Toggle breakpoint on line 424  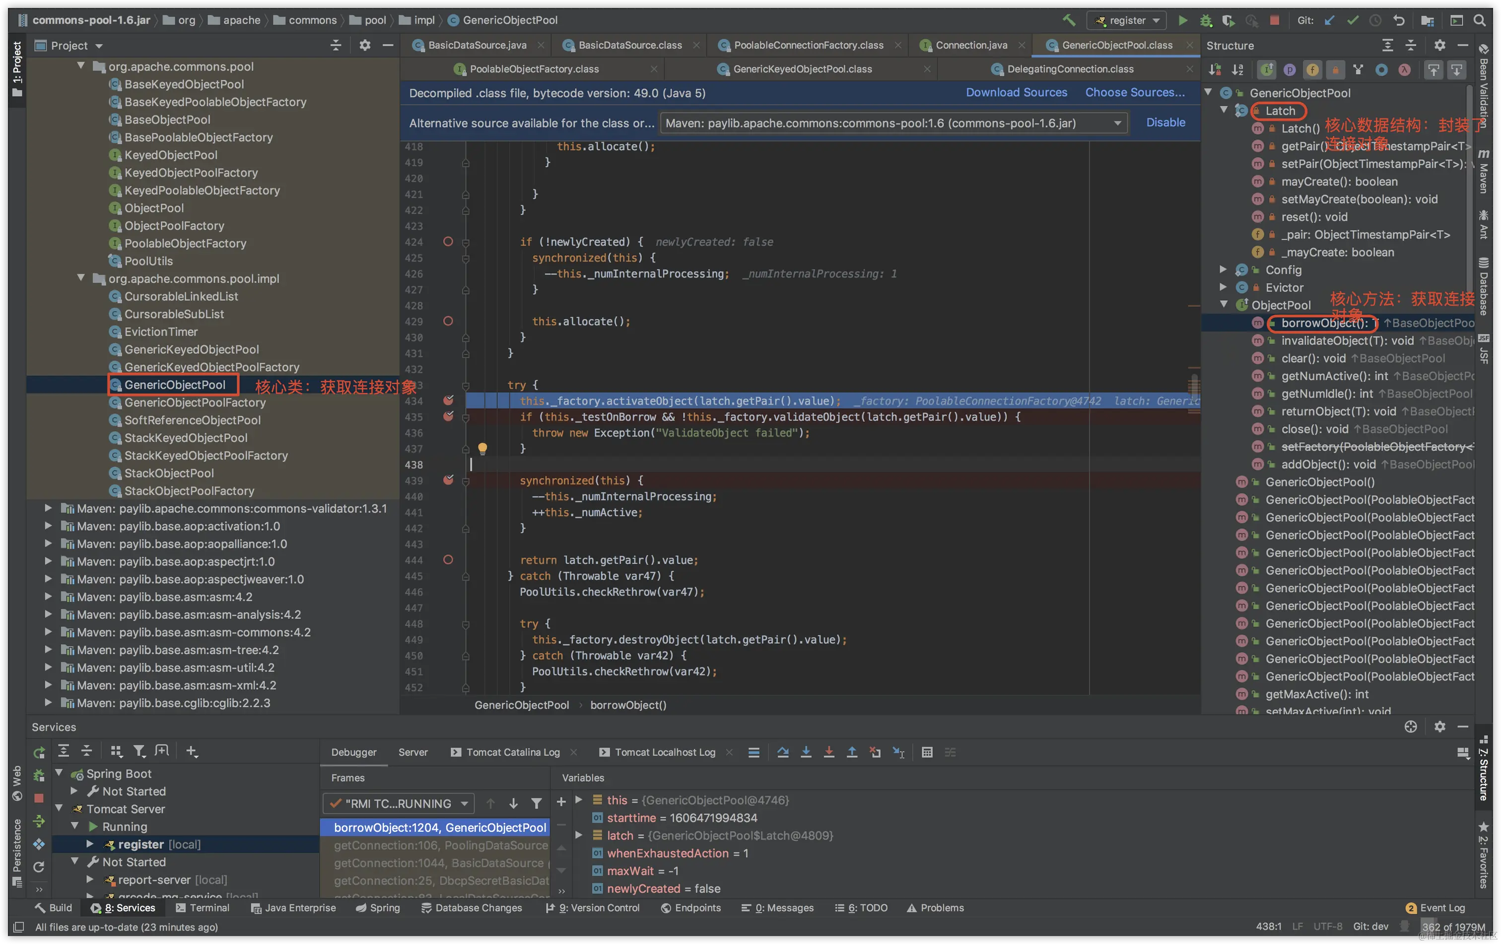click(x=448, y=242)
